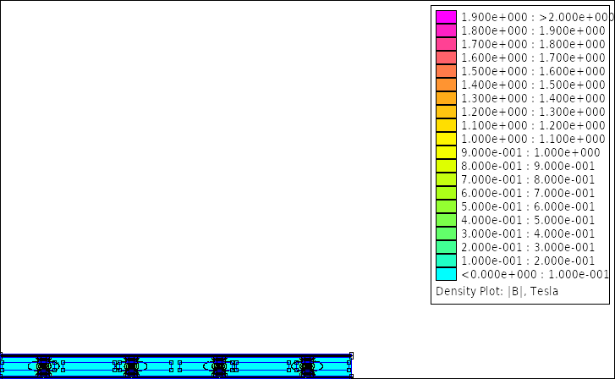This screenshot has height=379, width=615.
Task: Select the 3.000e-001 : 4.000e-001 swatch
Action: coord(446,233)
